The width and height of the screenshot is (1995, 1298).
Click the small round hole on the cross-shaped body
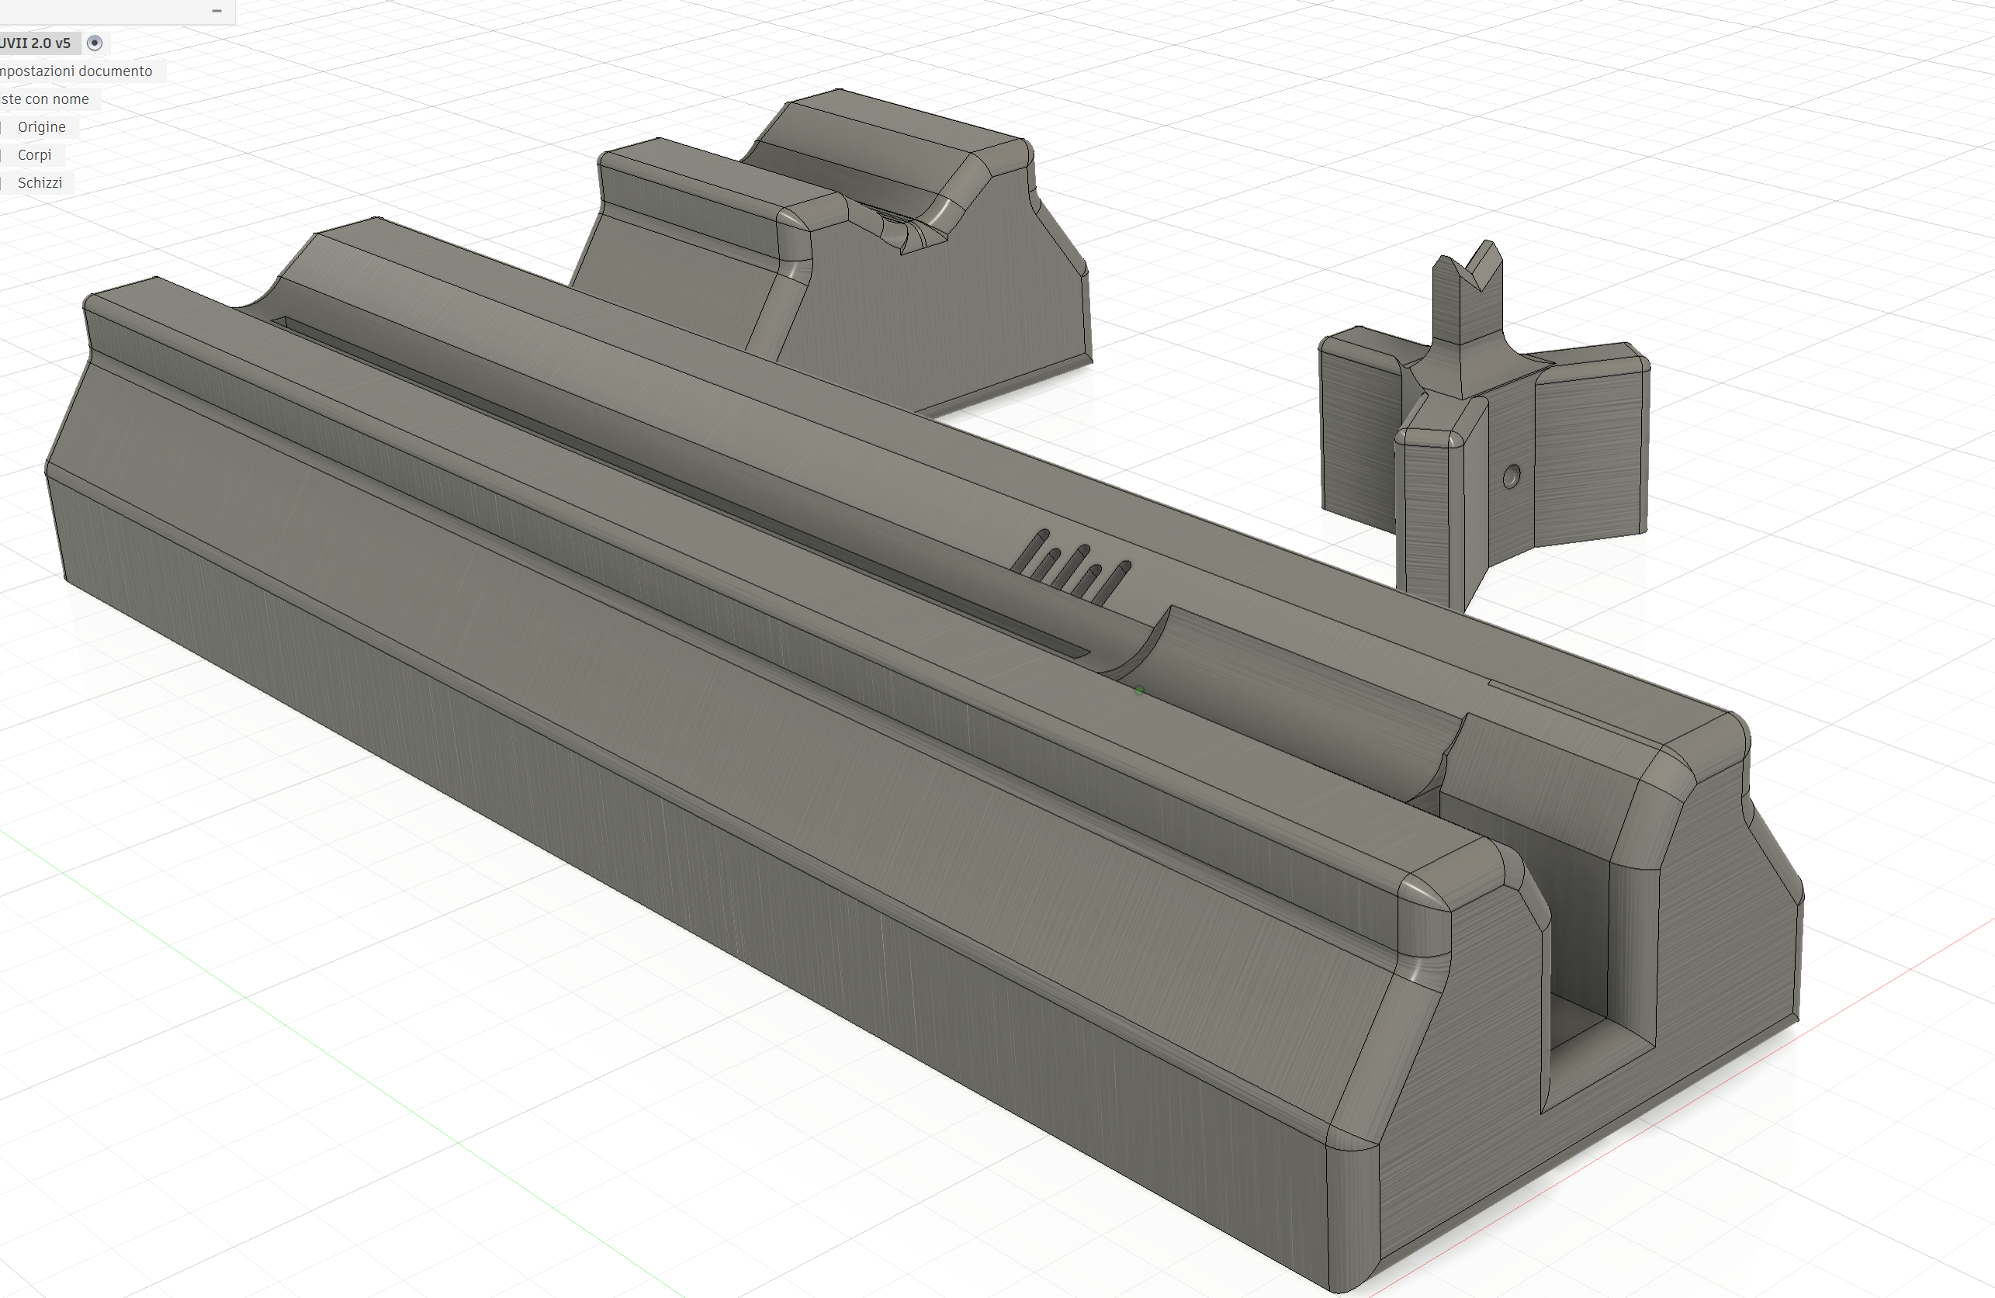point(1512,478)
